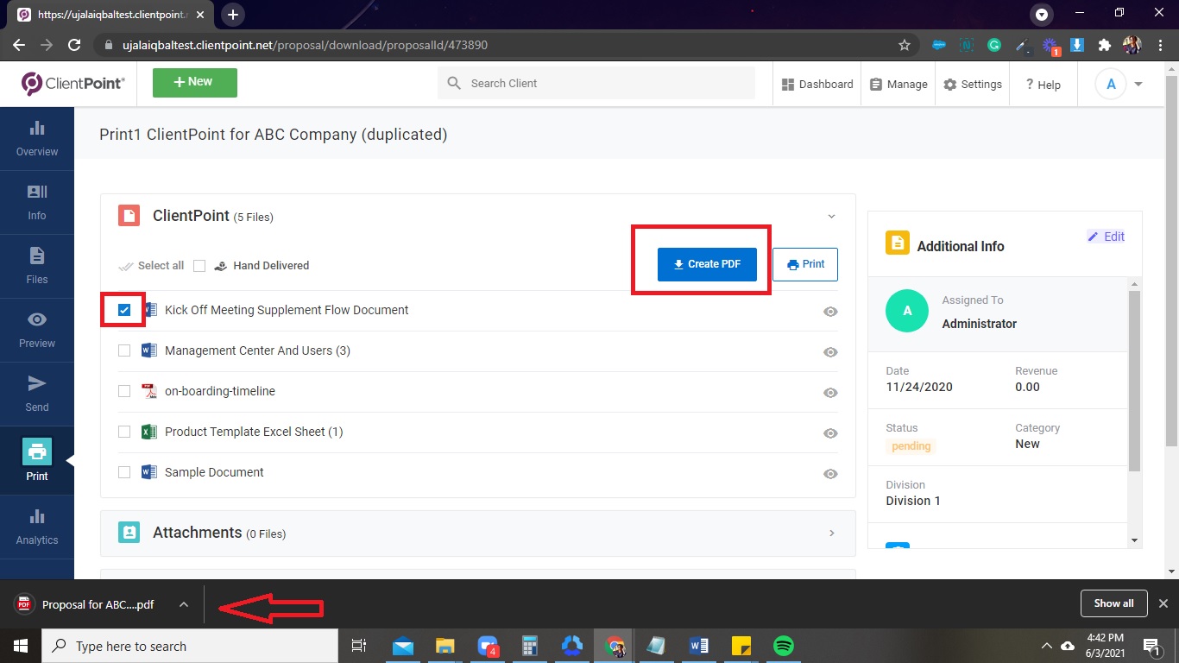Open Help from the top menu
The image size is (1179, 663).
tap(1043, 85)
